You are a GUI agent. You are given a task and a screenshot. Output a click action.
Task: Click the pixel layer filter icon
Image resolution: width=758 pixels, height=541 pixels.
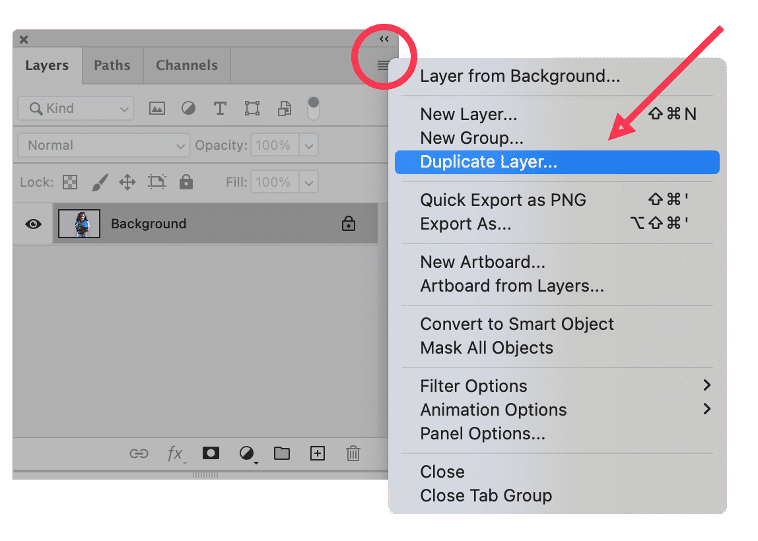click(156, 109)
